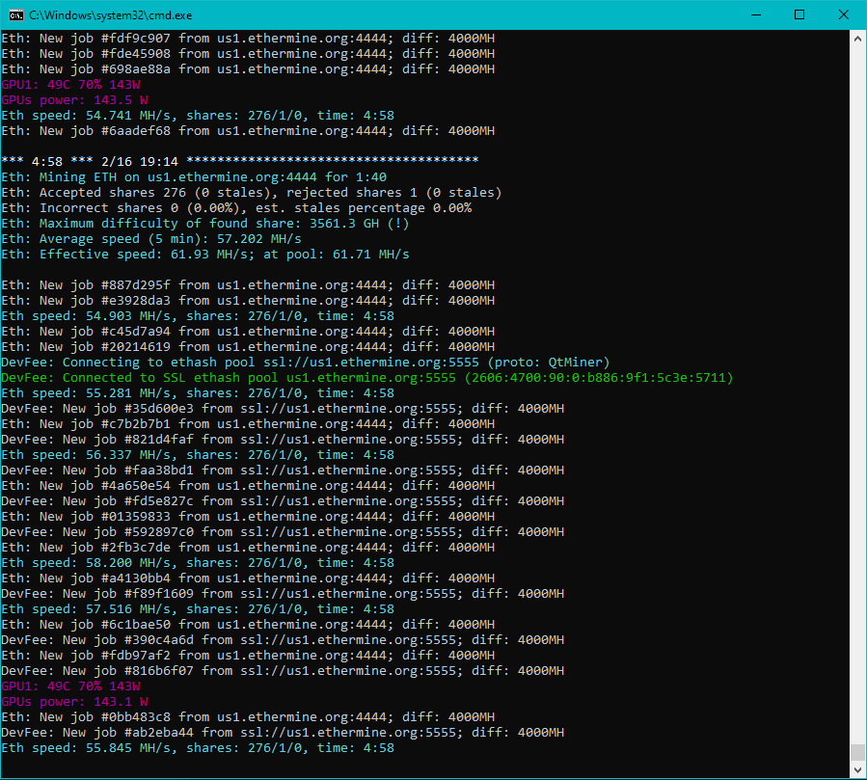Click 'GPUs power: 143.5 W' line

[74, 100]
